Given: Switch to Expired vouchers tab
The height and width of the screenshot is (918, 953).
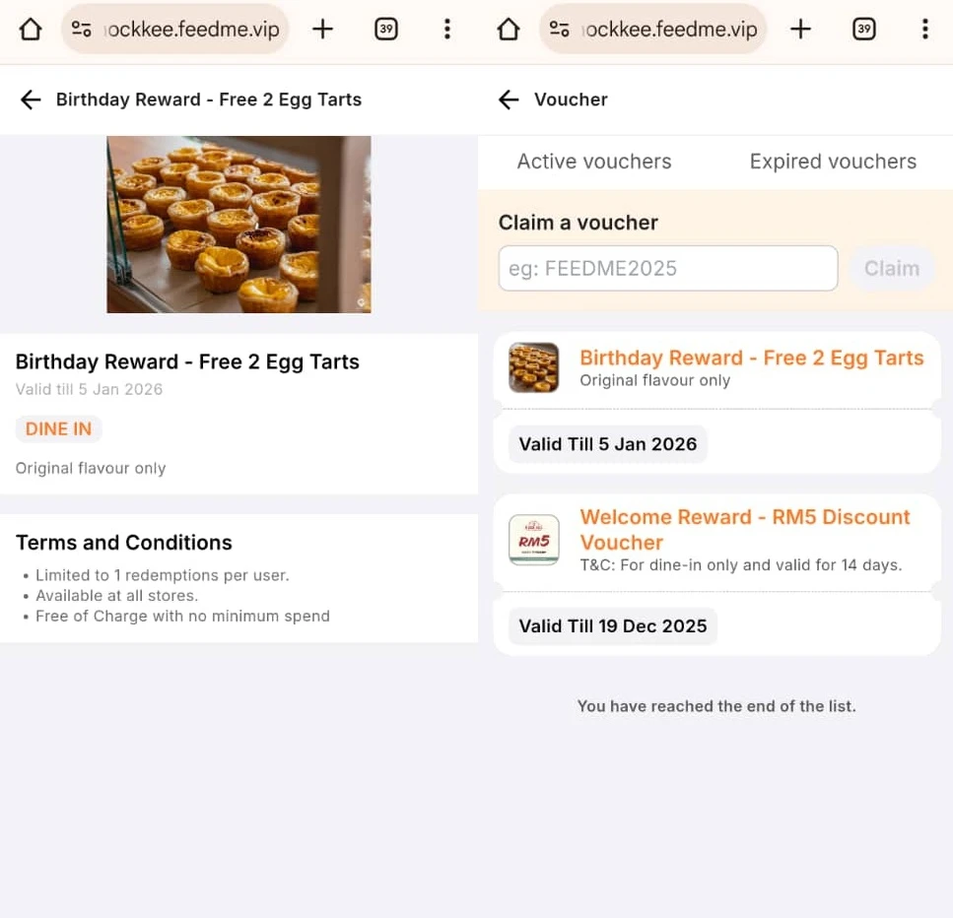Looking at the screenshot, I should 833,162.
